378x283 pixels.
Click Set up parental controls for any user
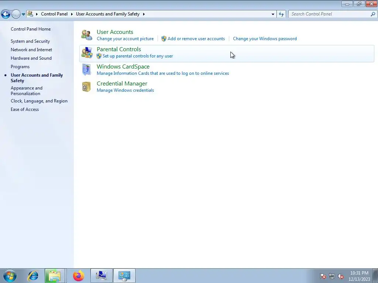pos(138,56)
